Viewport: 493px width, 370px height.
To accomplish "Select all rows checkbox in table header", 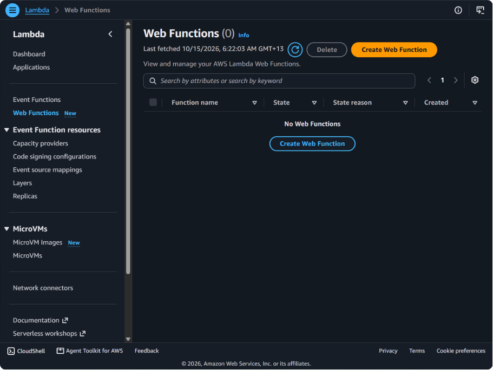I will [x=153, y=102].
